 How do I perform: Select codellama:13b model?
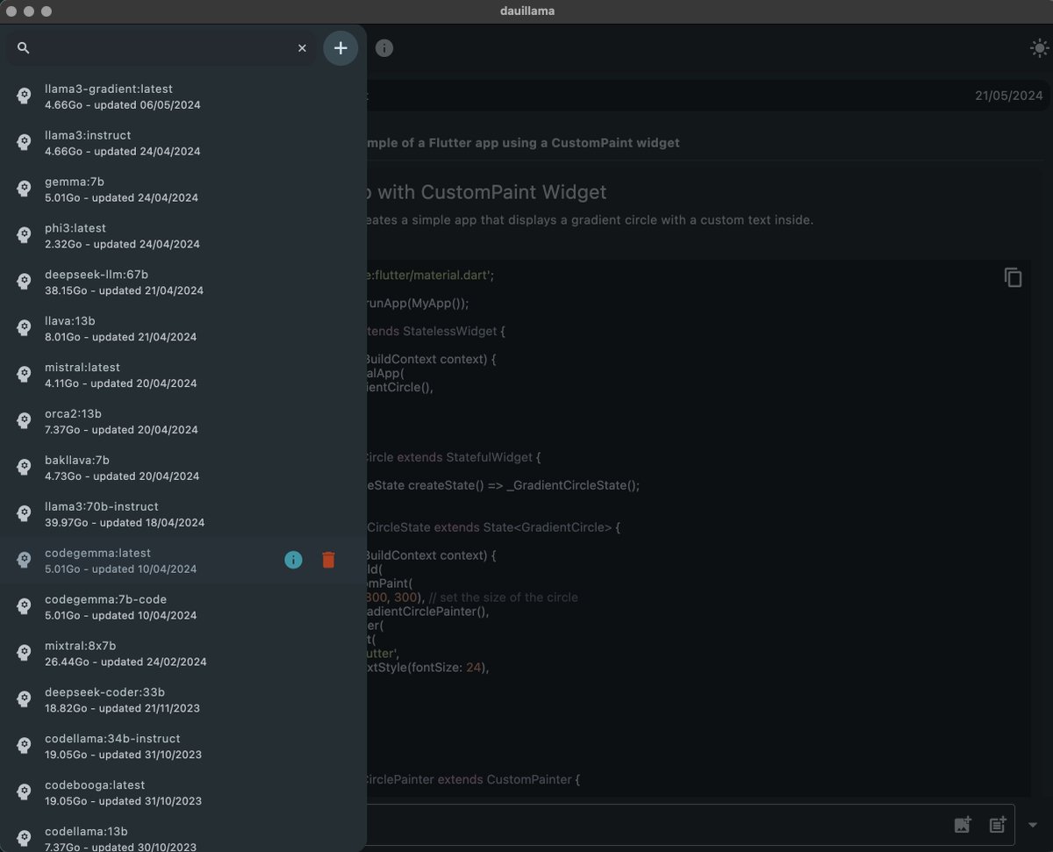click(183, 834)
